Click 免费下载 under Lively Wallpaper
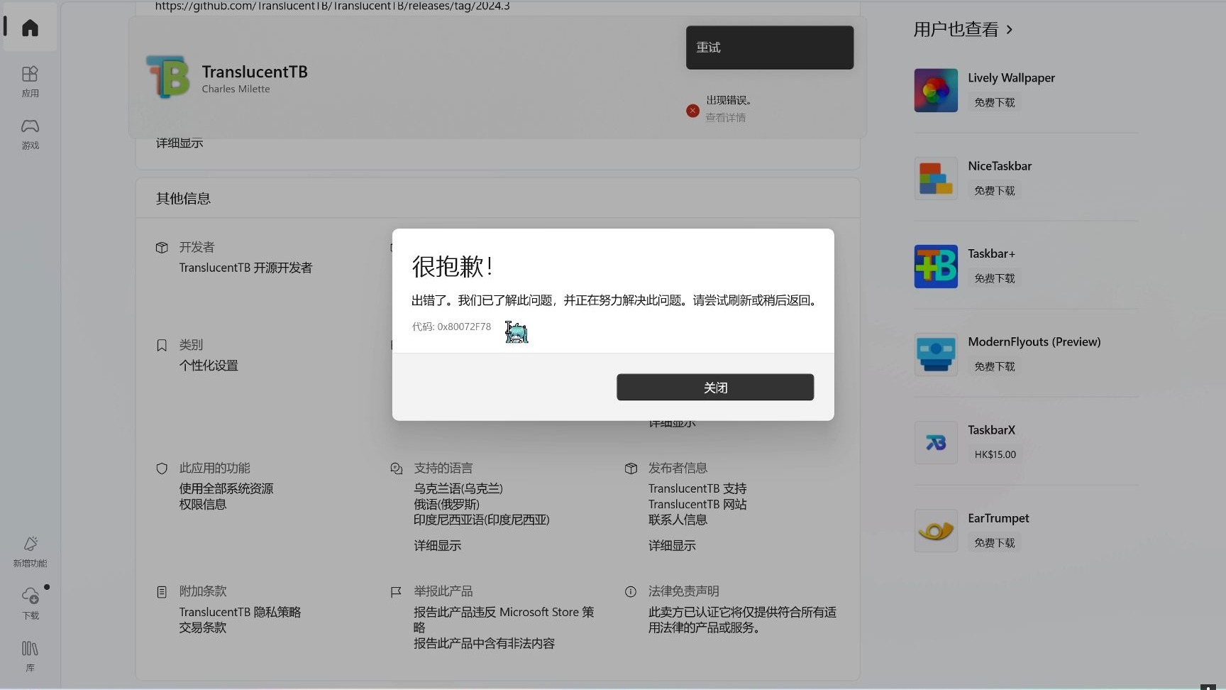1226x690 pixels. pyautogui.click(x=995, y=102)
